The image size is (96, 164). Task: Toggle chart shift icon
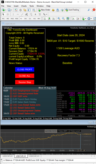(78, 19)
